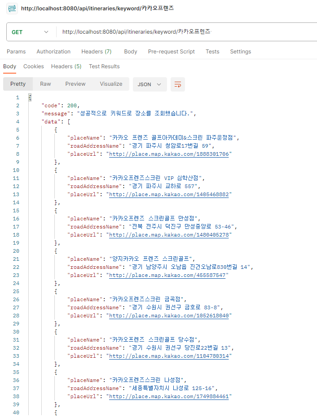Select the Test Results tab
Viewport: 317px width, 417px height.
[104, 66]
